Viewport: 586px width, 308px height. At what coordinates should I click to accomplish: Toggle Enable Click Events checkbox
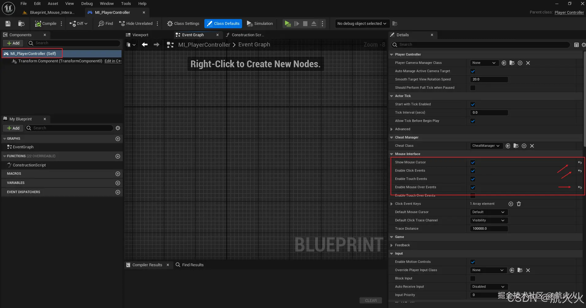pos(473,171)
